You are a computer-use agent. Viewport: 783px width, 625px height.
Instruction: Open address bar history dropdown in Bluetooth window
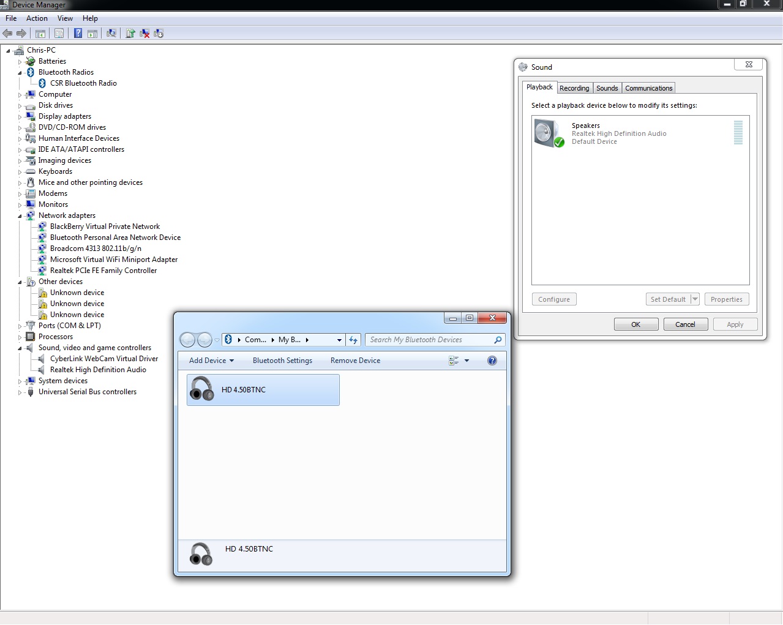339,340
